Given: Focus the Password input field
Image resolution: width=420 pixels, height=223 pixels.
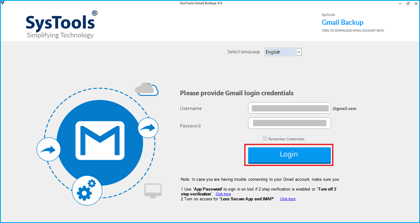Looking at the screenshot, I should [x=289, y=123].
